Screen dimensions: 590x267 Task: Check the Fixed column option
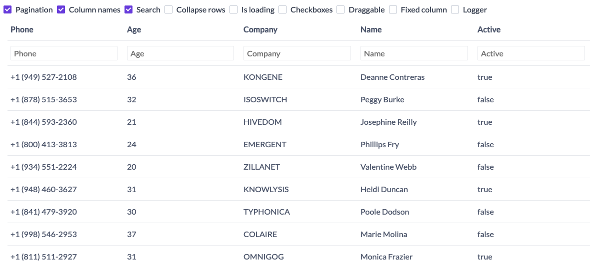393,10
